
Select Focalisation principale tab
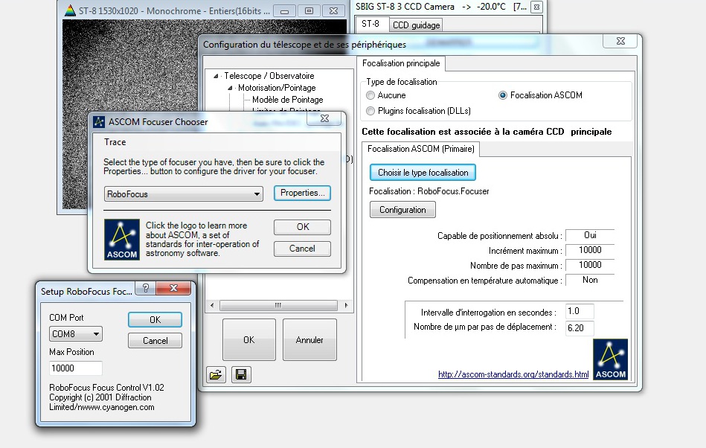(401, 63)
